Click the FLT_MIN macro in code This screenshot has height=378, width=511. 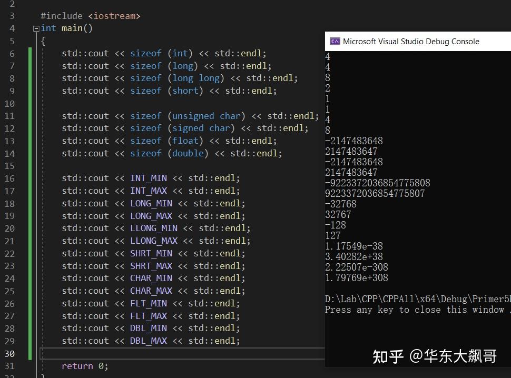(x=149, y=304)
